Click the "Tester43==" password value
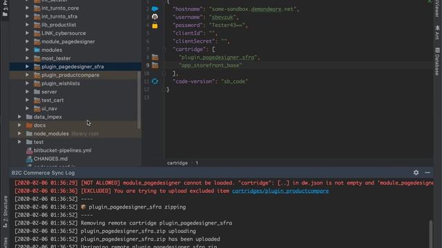This screenshot has height=248, width=442. [227, 25]
